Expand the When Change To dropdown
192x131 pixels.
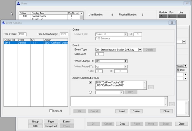pyautogui.click(x=126, y=61)
